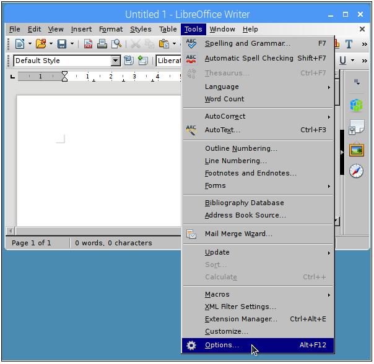Close the open Tools menu

pyautogui.click(x=193, y=29)
